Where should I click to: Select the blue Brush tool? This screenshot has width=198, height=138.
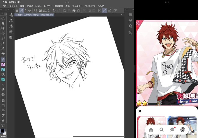3,69
